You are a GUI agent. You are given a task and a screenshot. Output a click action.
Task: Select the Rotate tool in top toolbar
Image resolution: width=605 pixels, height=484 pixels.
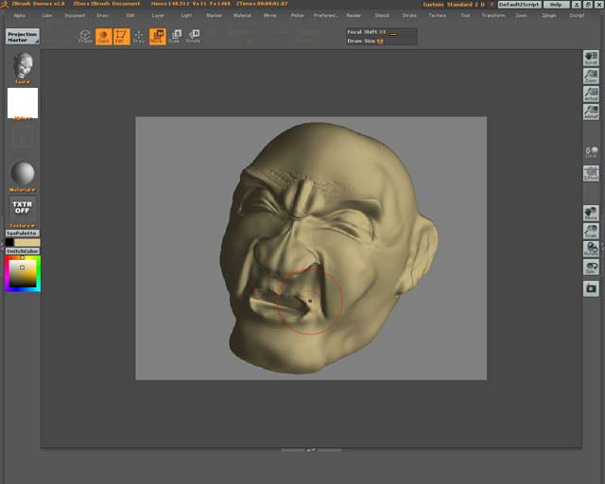click(x=193, y=37)
